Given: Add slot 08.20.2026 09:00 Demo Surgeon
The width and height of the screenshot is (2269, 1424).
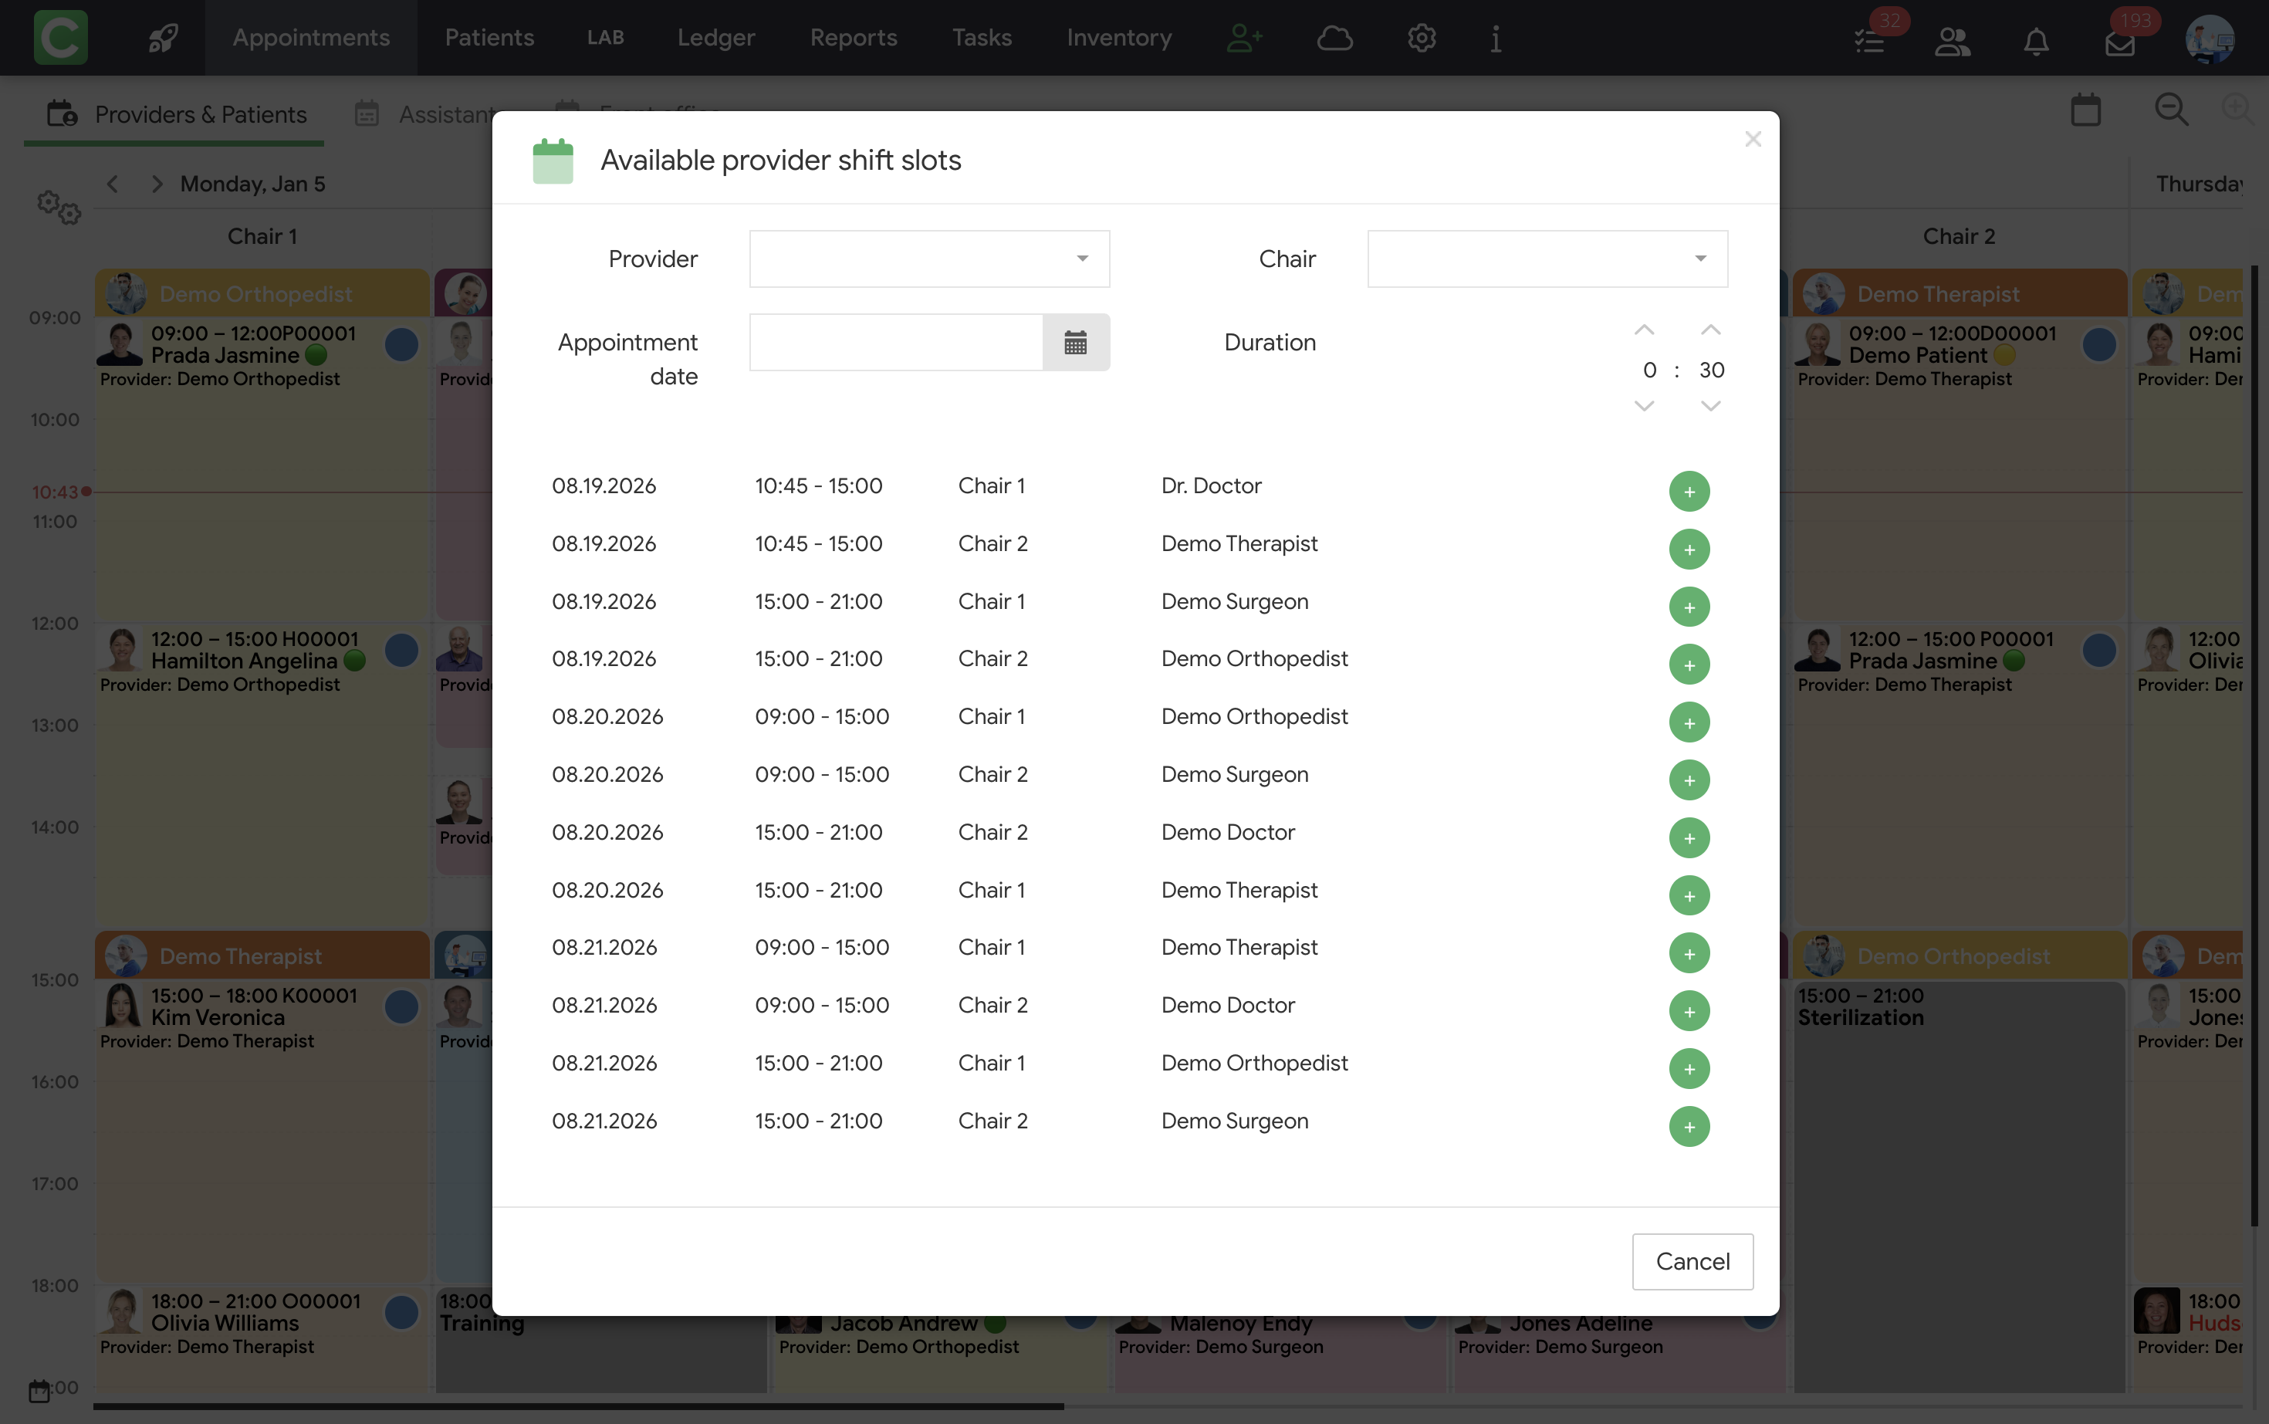Looking at the screenshot, I should (1689, 780).
